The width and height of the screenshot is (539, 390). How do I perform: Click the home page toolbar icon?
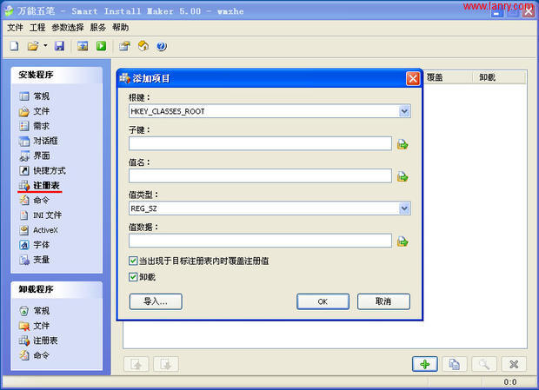click(143, 46)
